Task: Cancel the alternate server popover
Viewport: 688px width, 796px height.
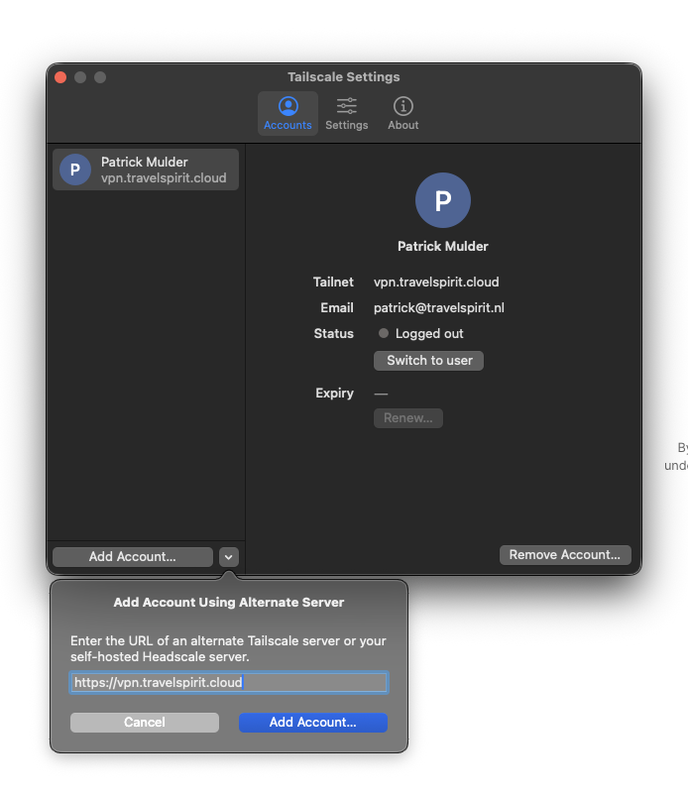Action: [145, 723]
